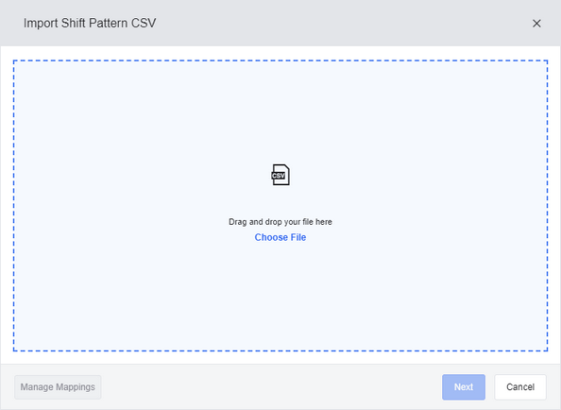Viewport: 561px width, 410px height.
Task: Open mapping management from footer
Action: [58, 386]
